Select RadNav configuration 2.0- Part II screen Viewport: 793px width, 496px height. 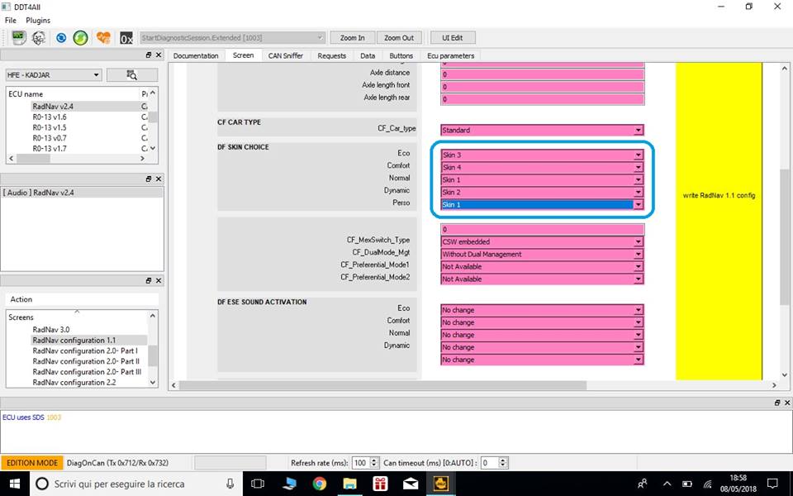(x=86, y=361)
